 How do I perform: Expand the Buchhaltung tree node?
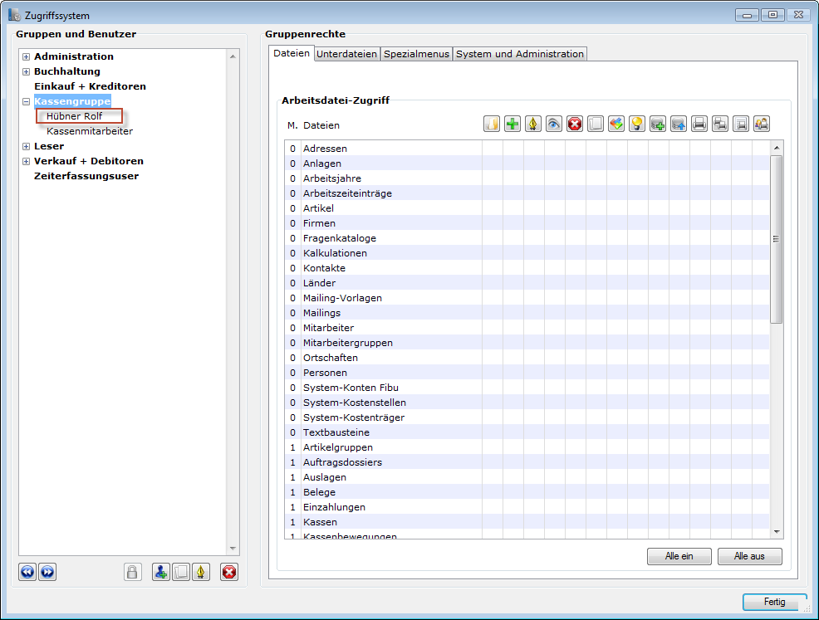click(x=26, y=71)
